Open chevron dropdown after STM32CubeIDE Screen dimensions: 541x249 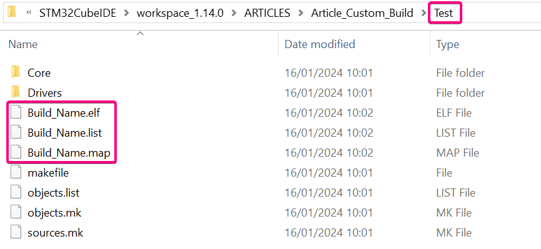point(127,13)
